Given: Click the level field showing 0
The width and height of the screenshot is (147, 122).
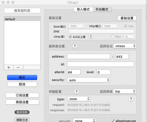Looking at the screenshot, I should pyautogui.click(x=103, y=72).
